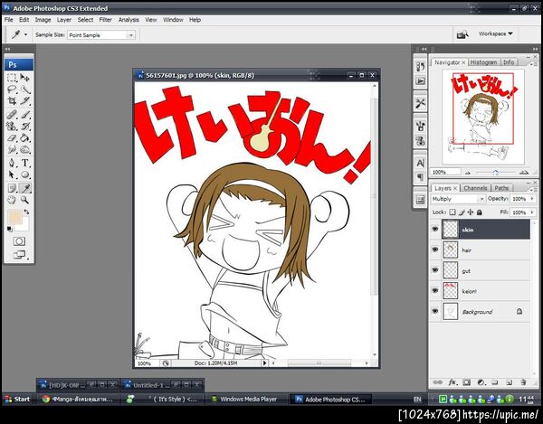543x424 pixels.
Task: Open the Paragraph panel icon
Action: pyautogui.click(x=420, y=177)
